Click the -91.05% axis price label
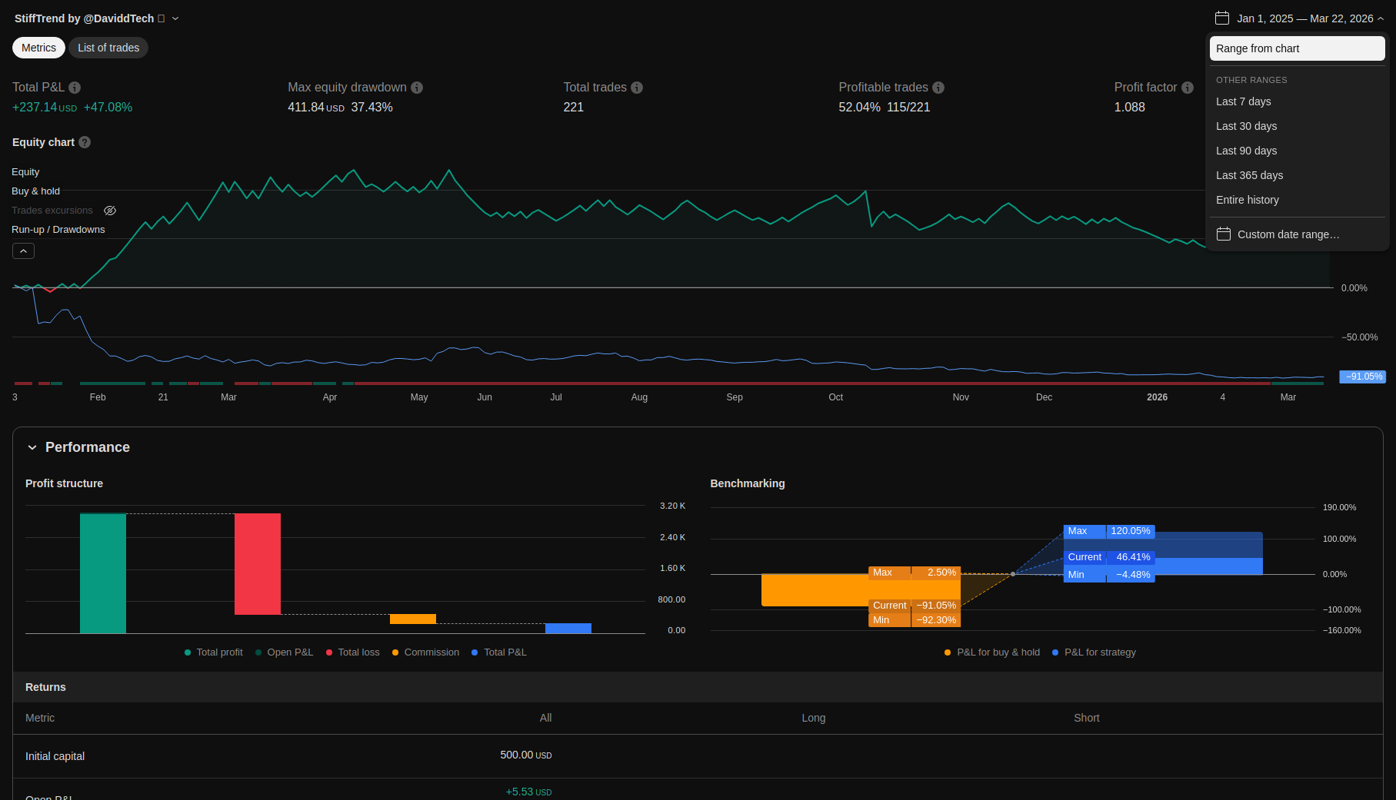Viewport: 1396px width, 800px height. (x=1363, y=377)
